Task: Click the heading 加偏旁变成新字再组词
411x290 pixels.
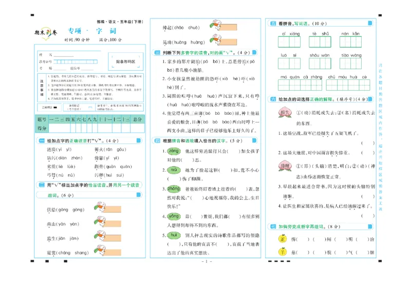Action: tap(301, 226)
